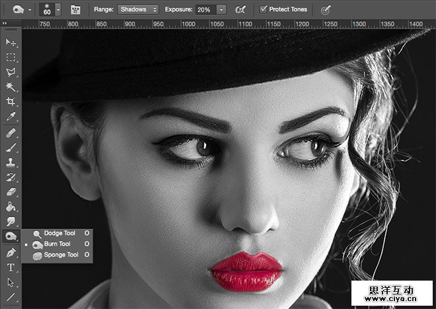Choose Dodge Tool from the flyout
Viewport: 436px width, 309px height.
tap(61, 234)
